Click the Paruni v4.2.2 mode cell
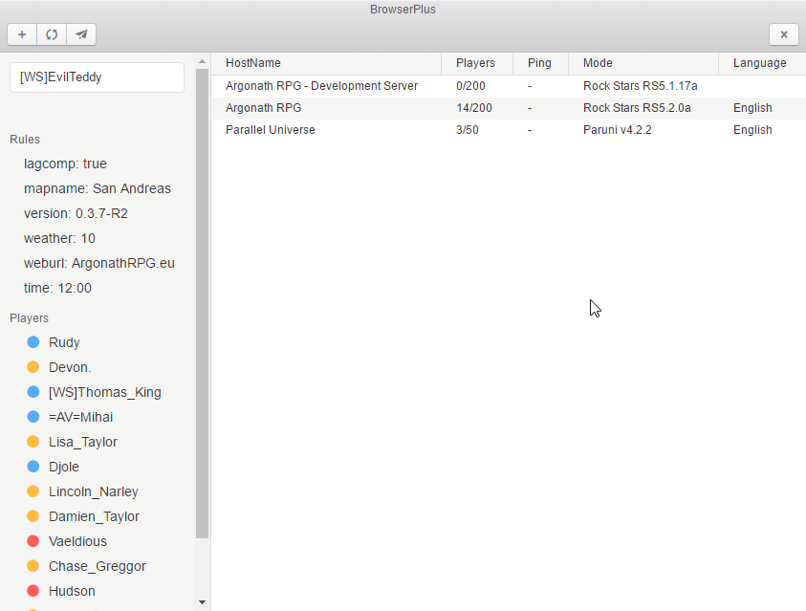 tap(617, 130)
